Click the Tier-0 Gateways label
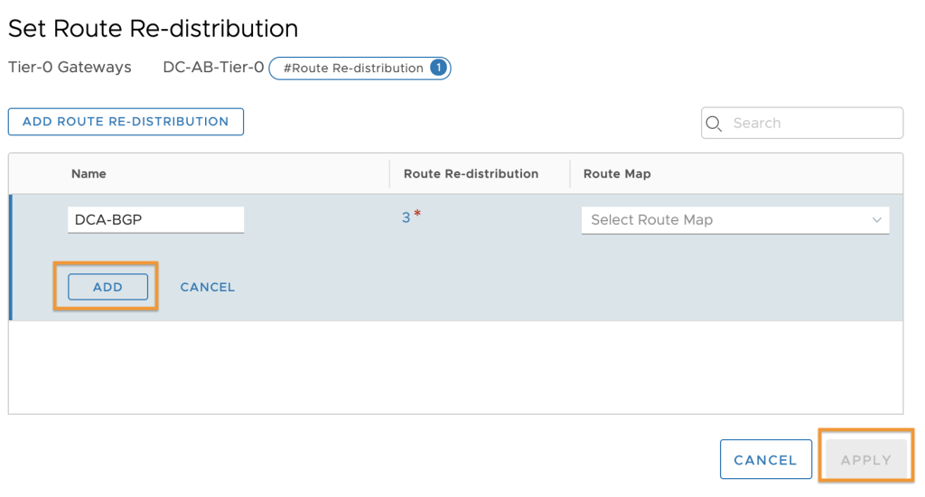The width and height of the screenshot is (925, 497). (70, 68)
